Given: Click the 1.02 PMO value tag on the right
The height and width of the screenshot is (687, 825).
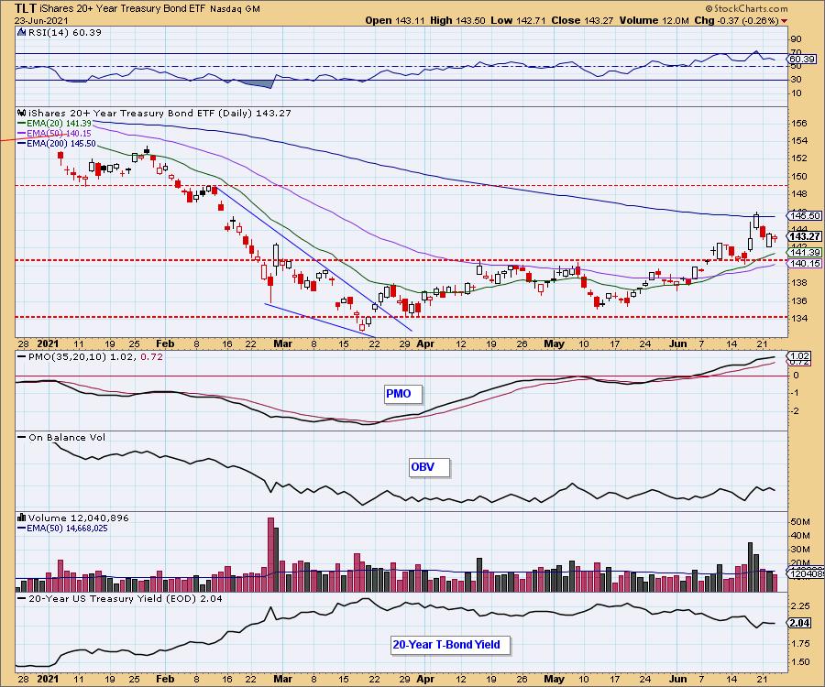Looking at the screenshot, I should tap(799, 355).
